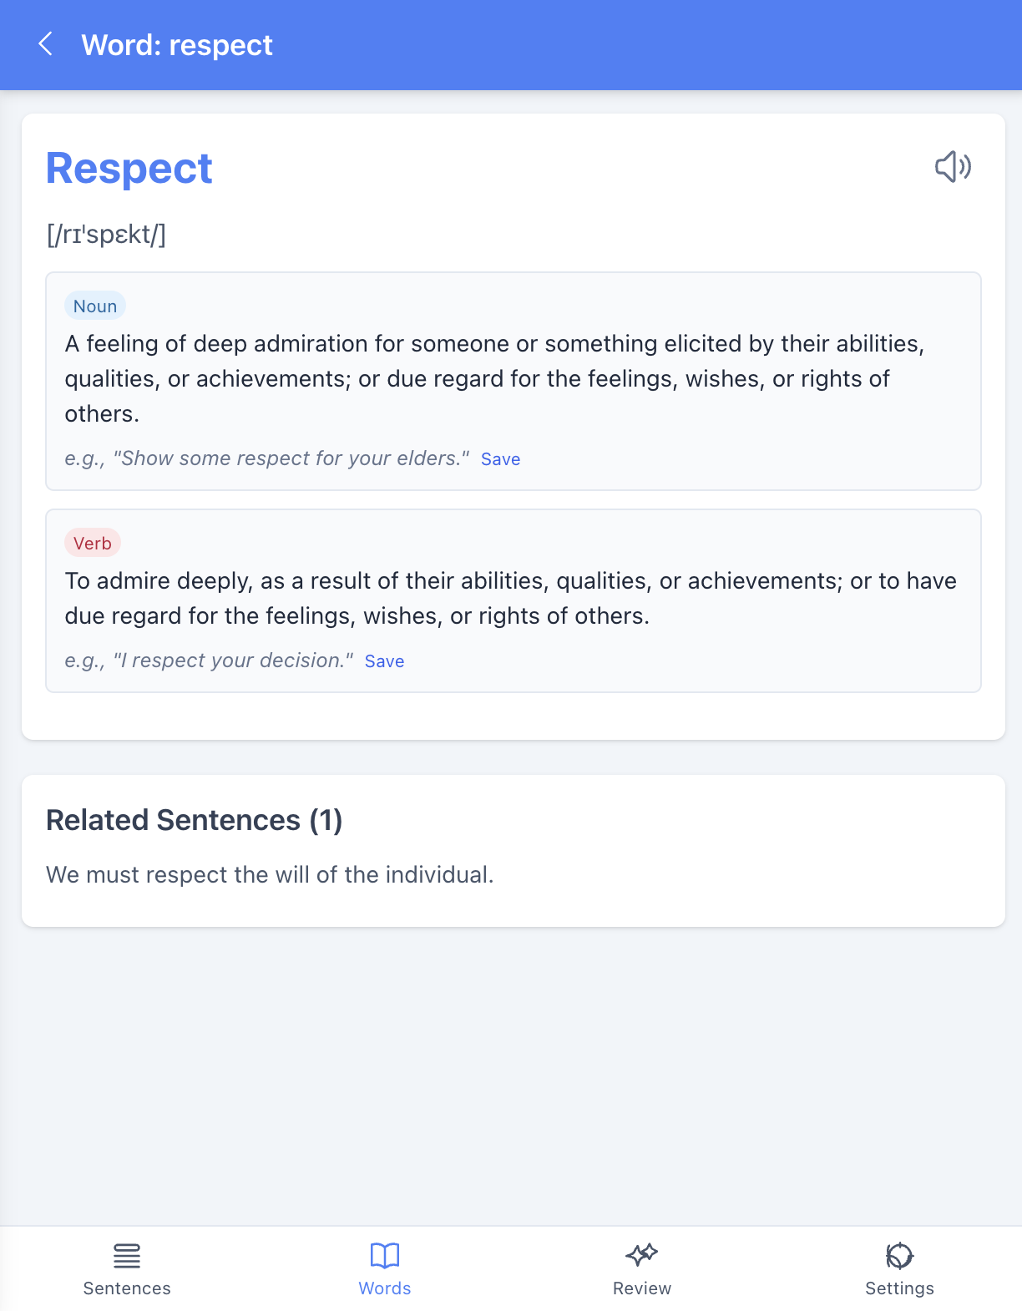Switch to the Sentences tab label
Image resolution: width=1022 pixels, height=1311 pixels.
[127, 1288]
